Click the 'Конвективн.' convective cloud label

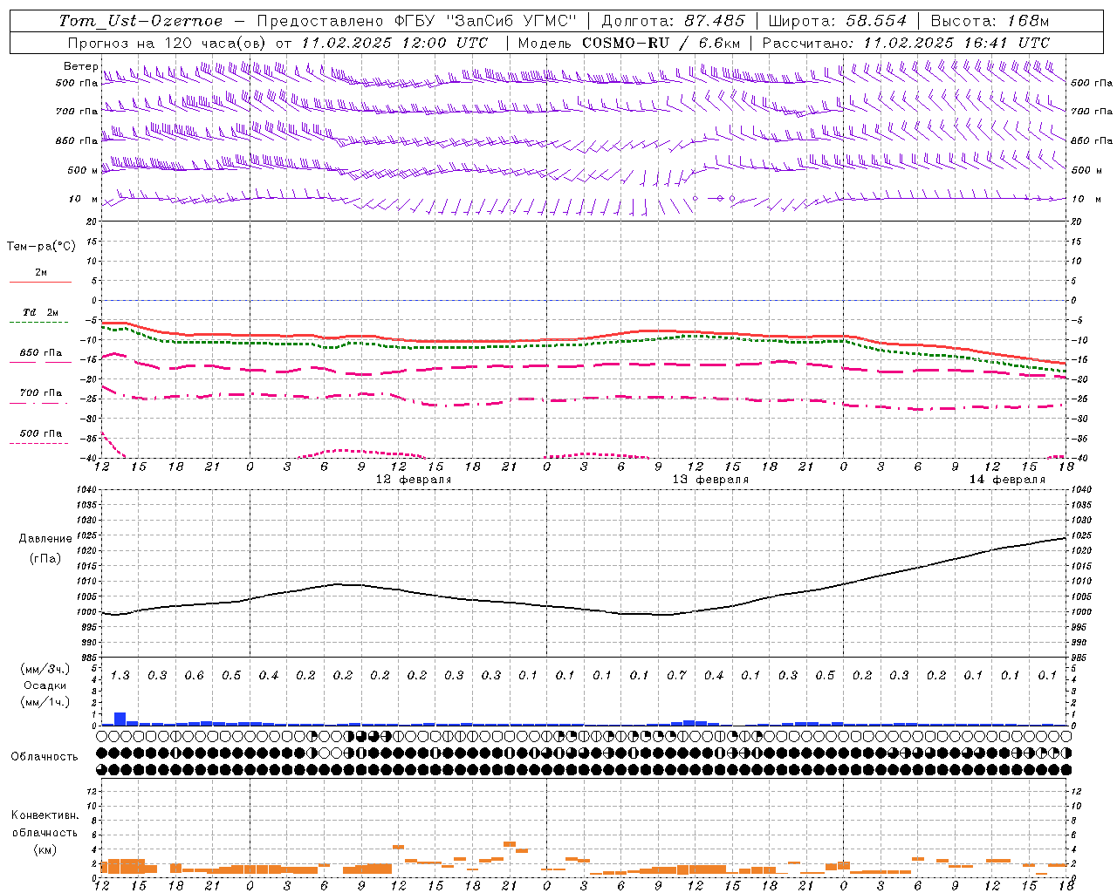tap(45, 815)
